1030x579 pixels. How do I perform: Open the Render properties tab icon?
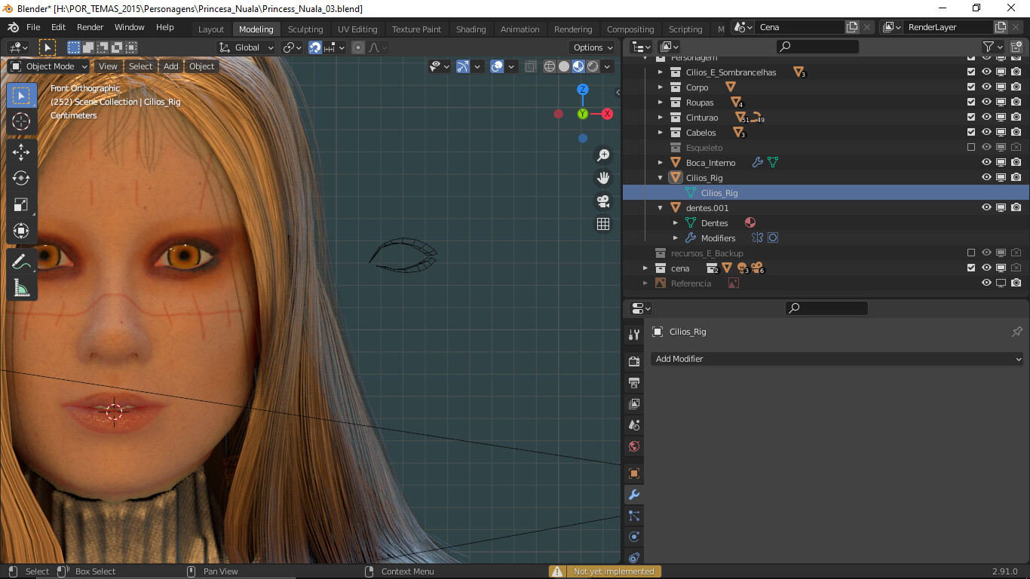pyautogui.click(x=634, y=361)
